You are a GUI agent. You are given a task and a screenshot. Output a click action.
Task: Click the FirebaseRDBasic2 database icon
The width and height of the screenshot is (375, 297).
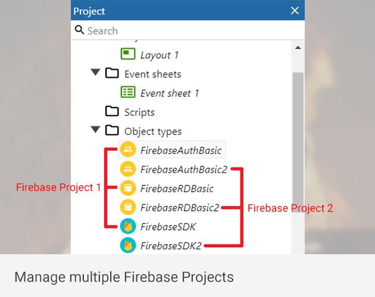[128, 207]
